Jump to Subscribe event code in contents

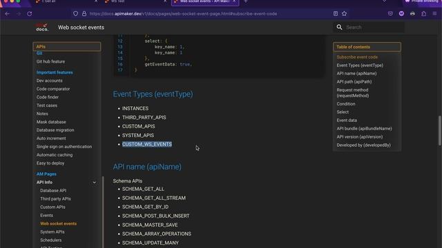(x=357, y=57)
